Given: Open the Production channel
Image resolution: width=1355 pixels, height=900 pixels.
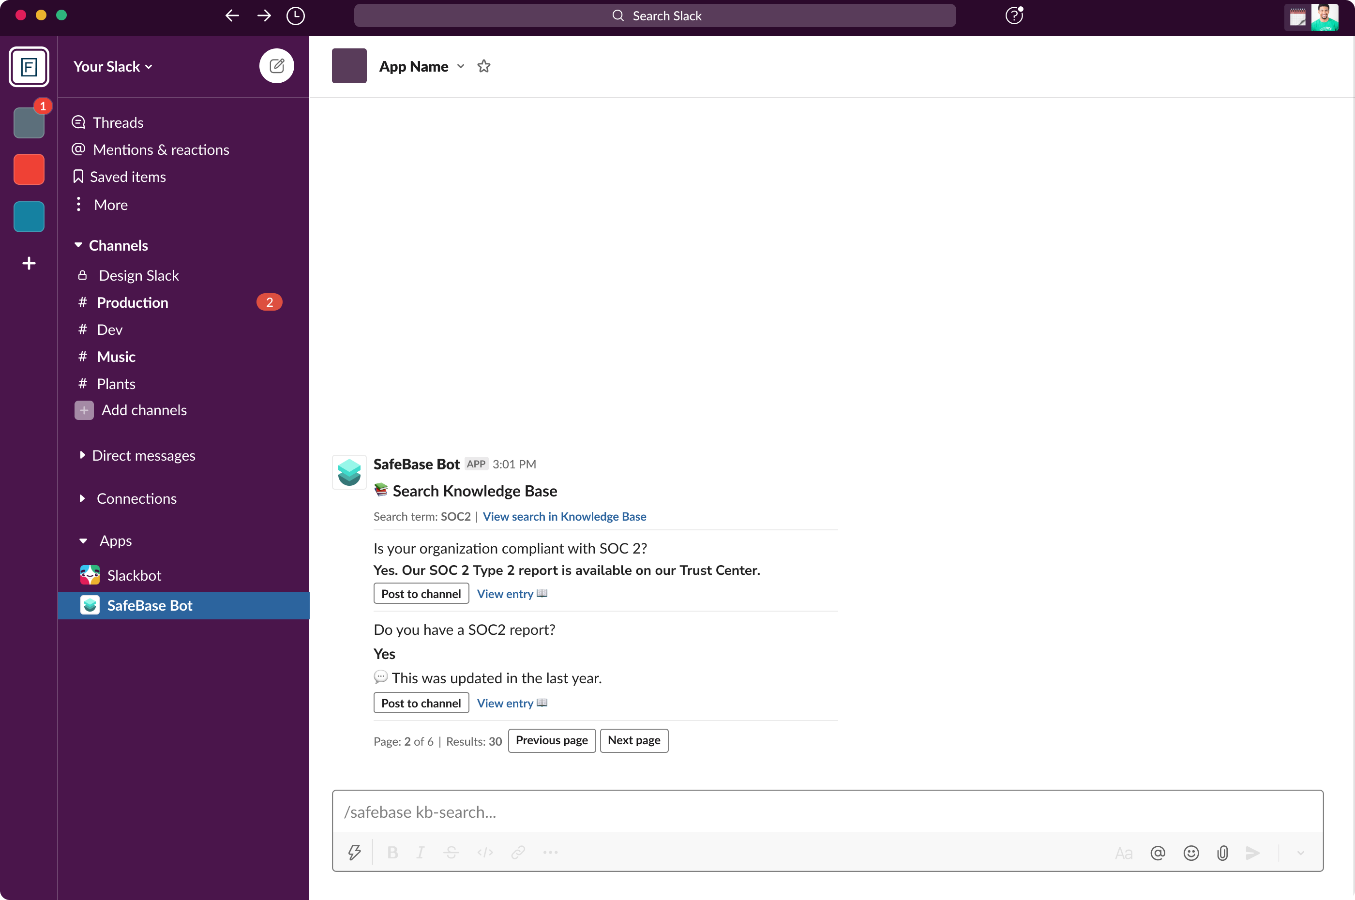Looking at the screenshot, I should point(133,302).
